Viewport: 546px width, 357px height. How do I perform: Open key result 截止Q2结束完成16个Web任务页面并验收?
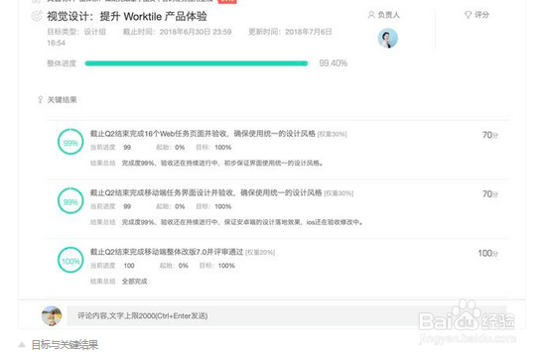pyautogui.click(x=203, y=134)
